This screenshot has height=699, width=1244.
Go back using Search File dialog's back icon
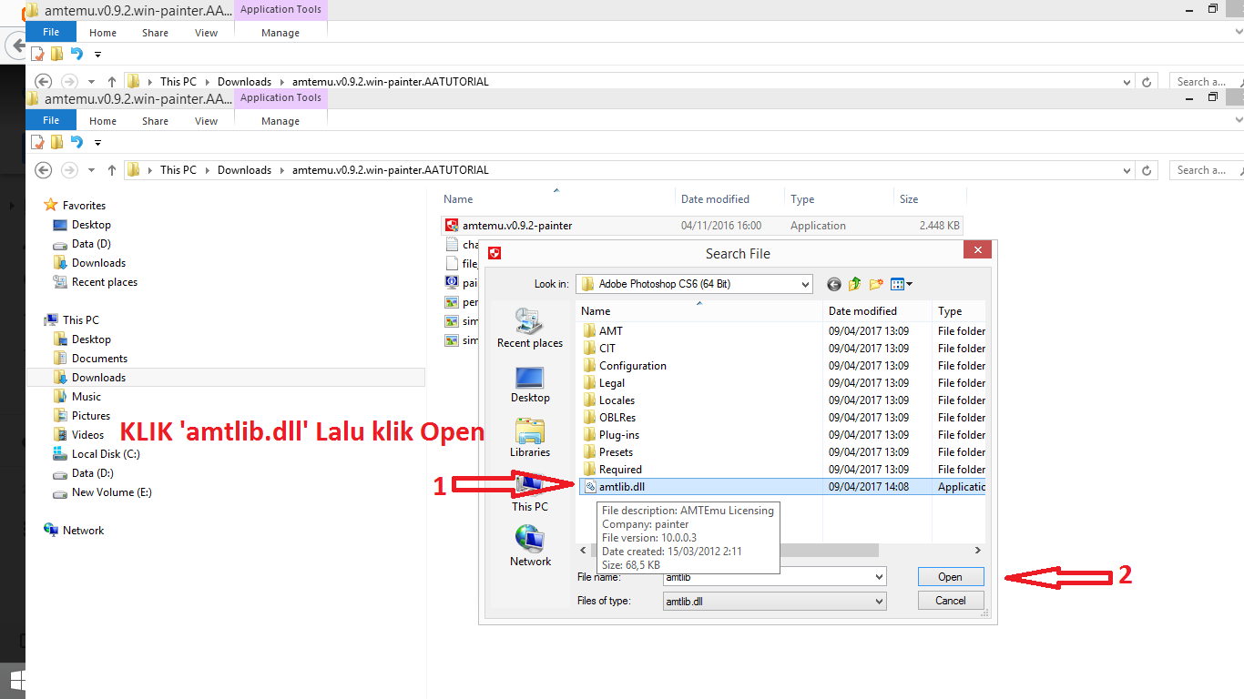(834, 284)
